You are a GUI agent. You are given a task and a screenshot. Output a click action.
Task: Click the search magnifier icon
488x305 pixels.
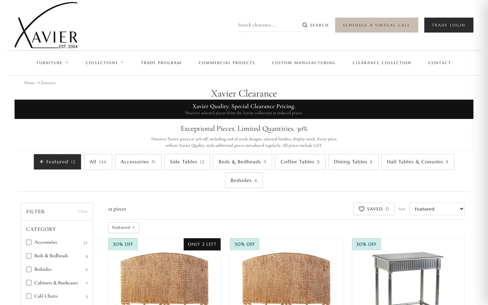[305, 25]
